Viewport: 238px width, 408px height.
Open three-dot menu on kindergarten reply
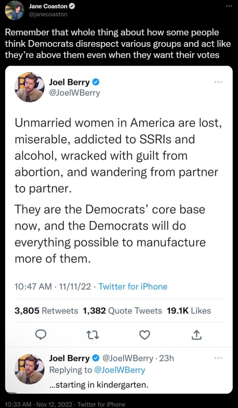pos(218,358)
